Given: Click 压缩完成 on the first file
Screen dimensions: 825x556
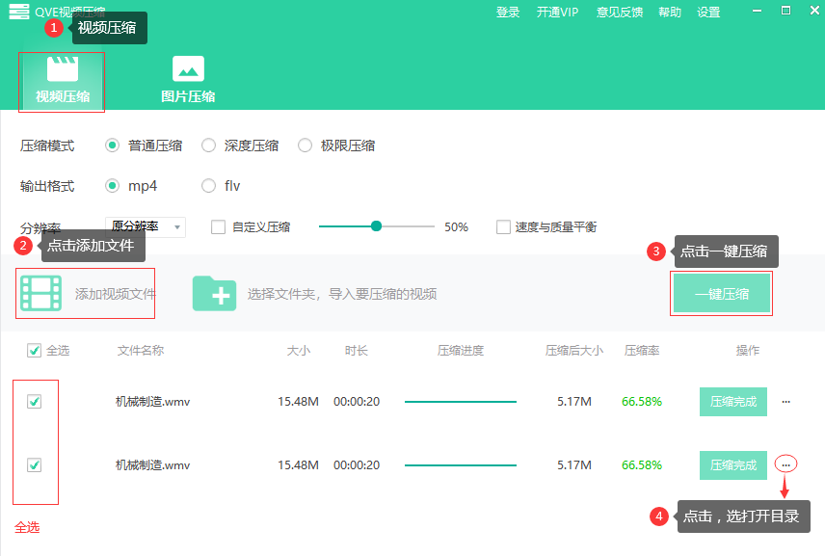Looking at the screenshot, I should (732, 402).
